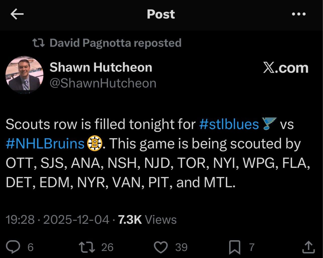Image resolution: width=323 pixels, height=258 pixels.
Task: Click the back arrow to leave post
Action: point(17,14)
